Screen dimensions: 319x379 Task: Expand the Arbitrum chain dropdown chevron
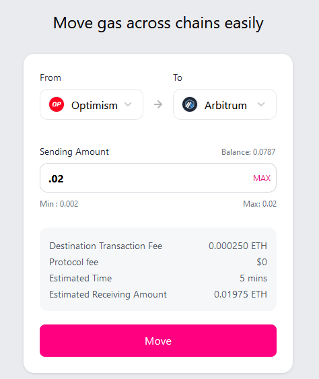(261, 104)
